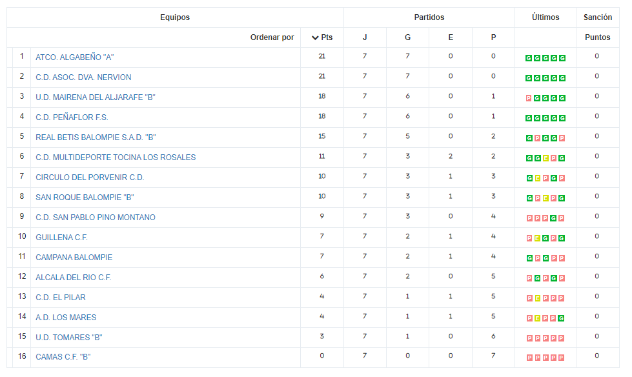This screenshot has width=632, height=377.
Task: Sort by the G wins column header
Action: (x=407, y=37)
